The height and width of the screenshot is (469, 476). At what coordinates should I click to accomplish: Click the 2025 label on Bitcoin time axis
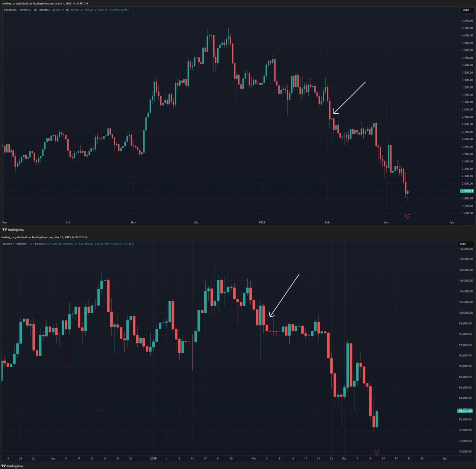coord(153,459)
